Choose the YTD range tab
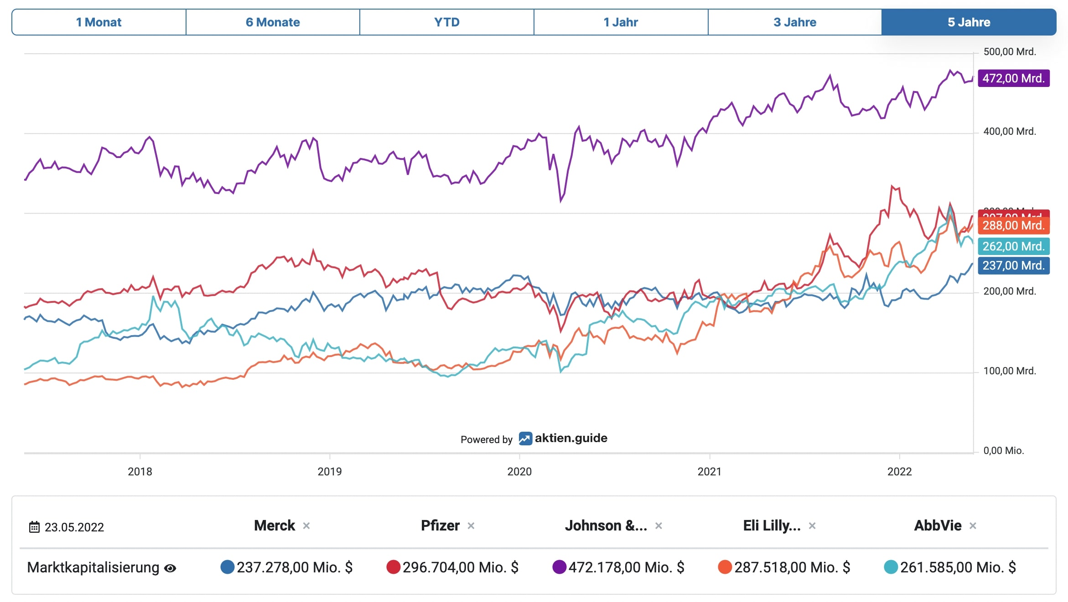This screenshot has height=602, width=1068. (447, 22)
